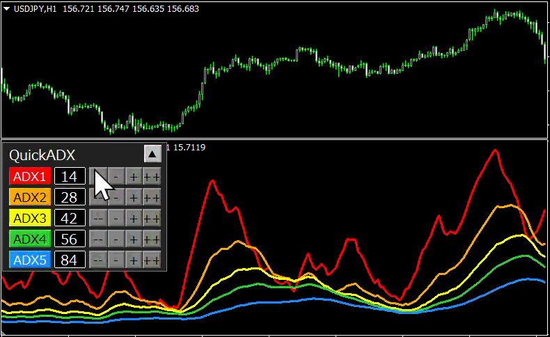The width and height of the screenshot is (550, 337).
Task: Decrease ADX5 period with the double minus button
Action: (x=98, y=260)
